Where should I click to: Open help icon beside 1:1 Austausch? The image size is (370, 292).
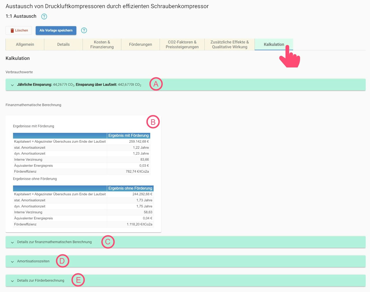44,16
